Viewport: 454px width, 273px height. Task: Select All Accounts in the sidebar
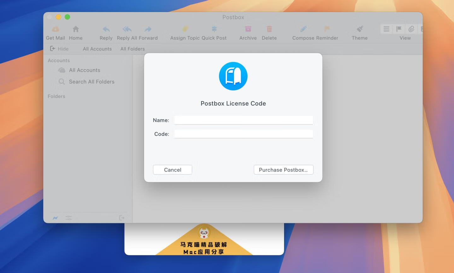84,70
